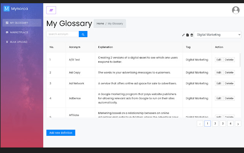This screenshot has height=153, width=244.
Task: Go to the next page arrow
Action: point(238,124)
